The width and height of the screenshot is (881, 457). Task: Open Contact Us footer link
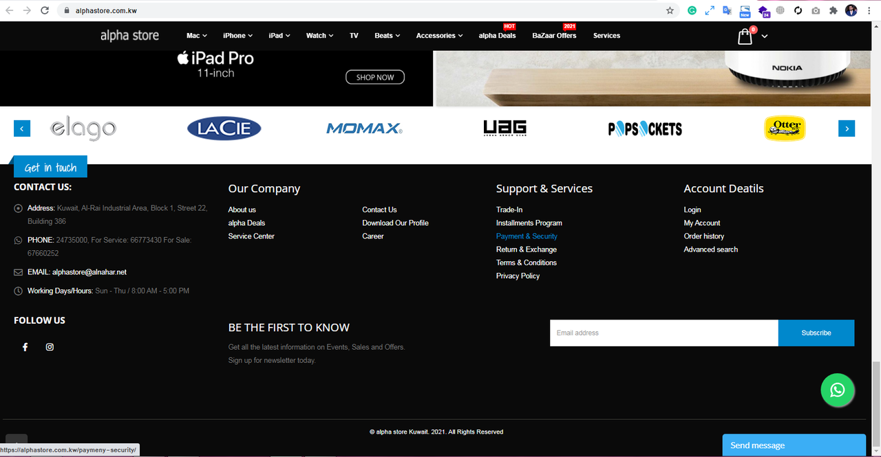379,210
